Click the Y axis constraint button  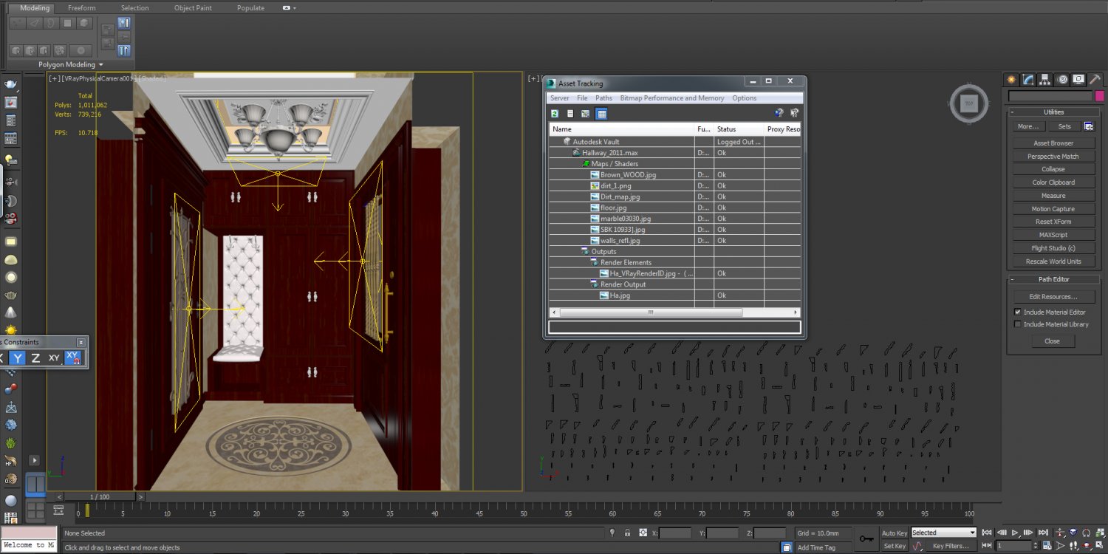pos(18,358)
